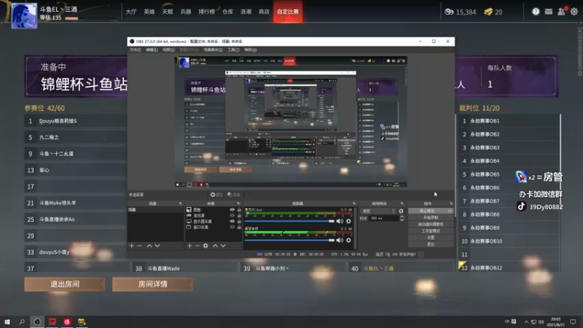Screen dimensions: 583x328
Task: Open 文件 menu in OBS
Action: [135, 50]
